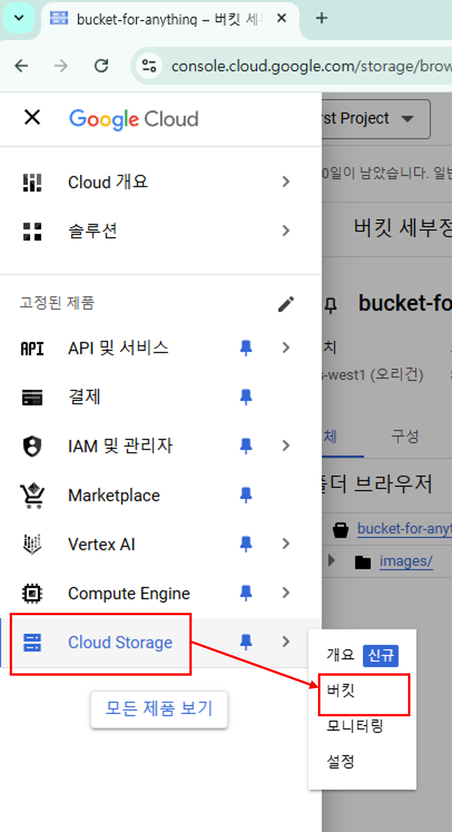Viewport: 452px width, 832px height.
Task: Expand Cloud Storage submenu chevron
Action: (x=286, y=642)
